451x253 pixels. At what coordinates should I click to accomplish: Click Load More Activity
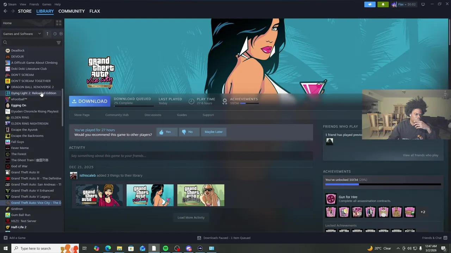[191, 218]
